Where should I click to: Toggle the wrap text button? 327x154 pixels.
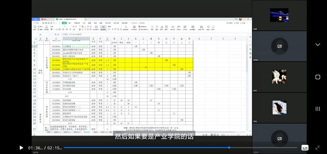(103, 28)
